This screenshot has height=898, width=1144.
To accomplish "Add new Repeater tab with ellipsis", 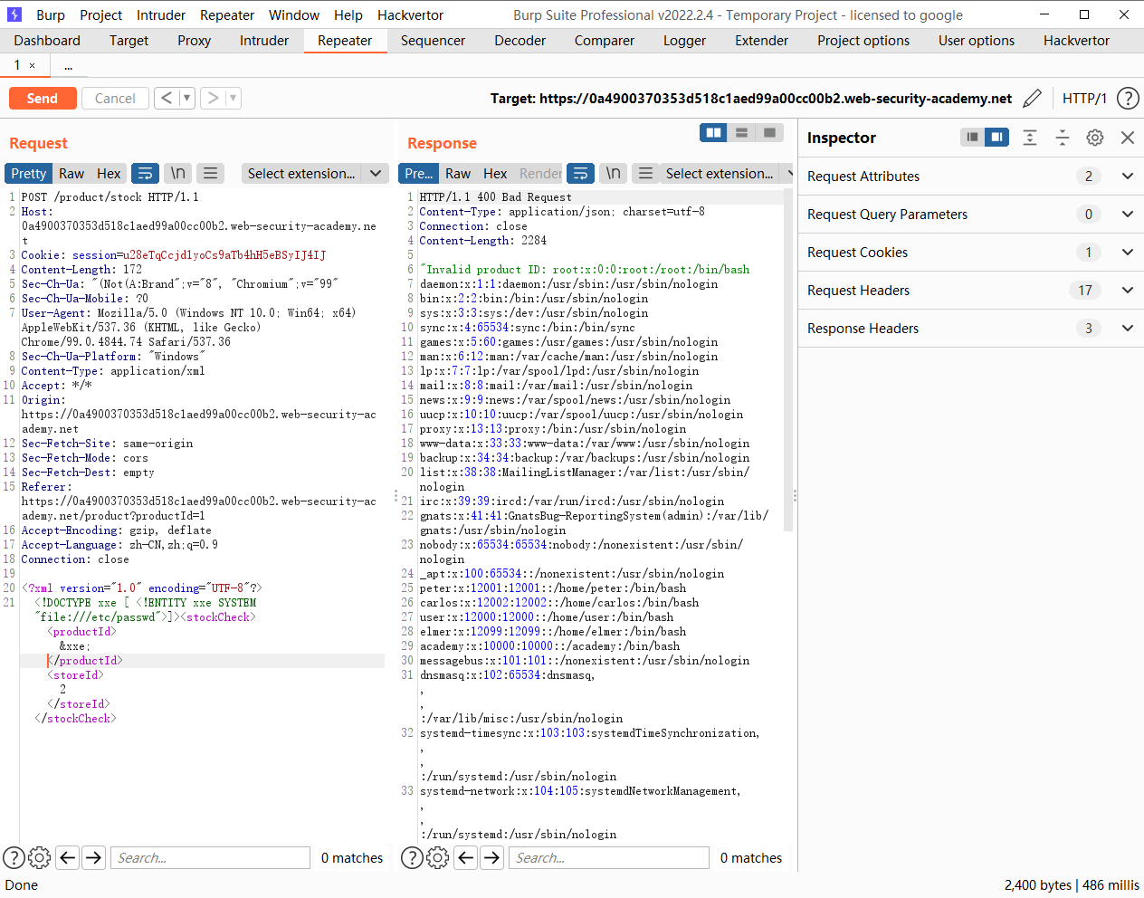I will 68,65.
